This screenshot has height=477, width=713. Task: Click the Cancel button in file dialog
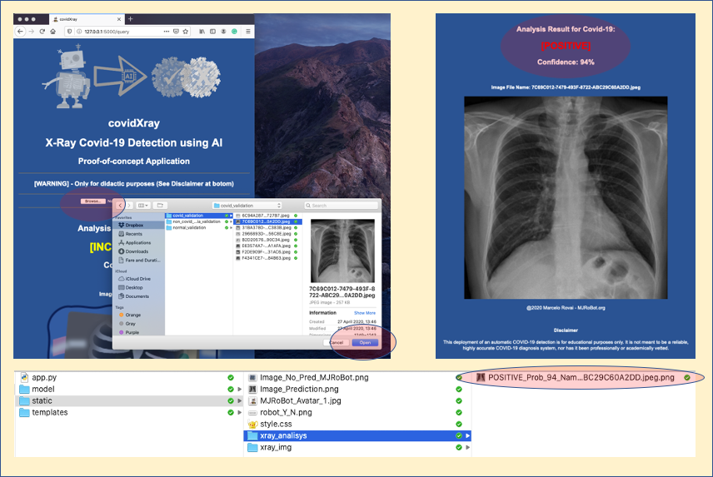tap(336, 342)
